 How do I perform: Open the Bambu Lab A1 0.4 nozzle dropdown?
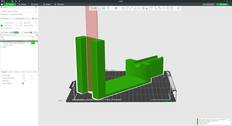[x=18, y=11]
